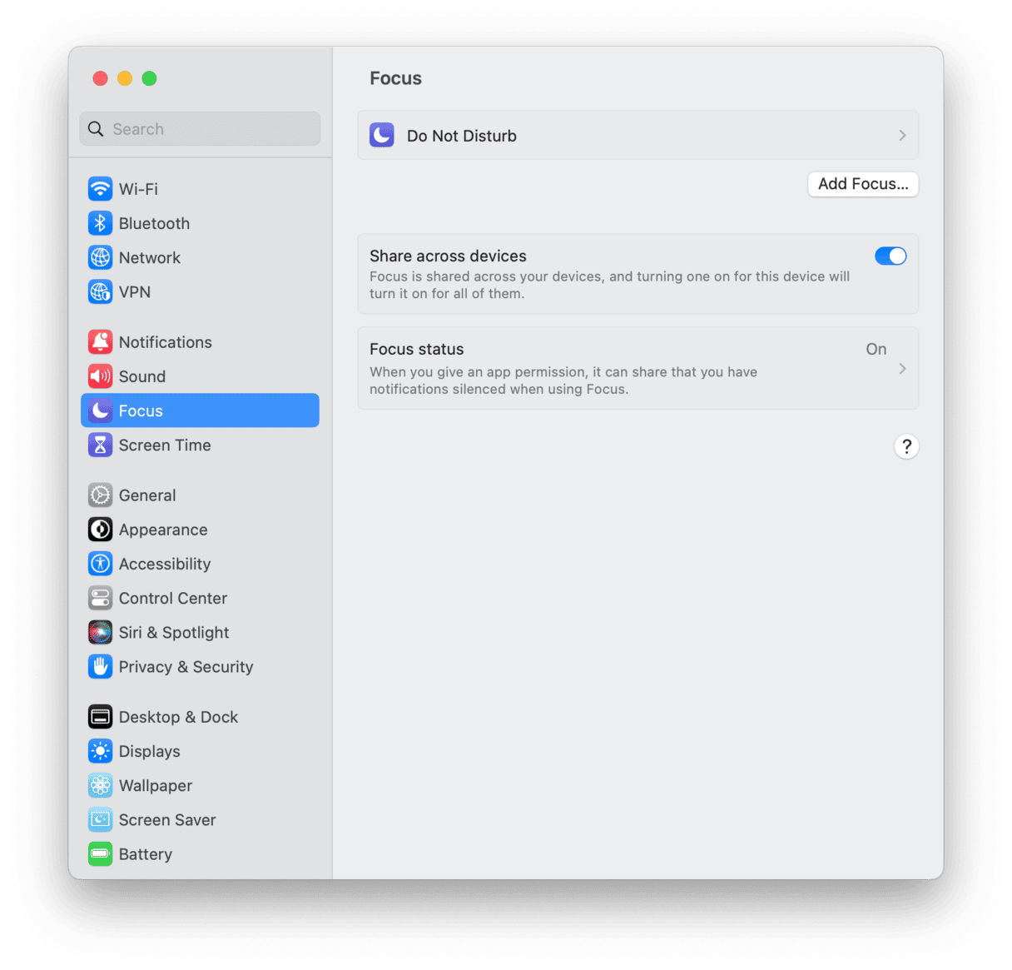The width and height of the screenshot is (1012, 970).
Task: Select VPN label in sidebar
Action: 135,291
